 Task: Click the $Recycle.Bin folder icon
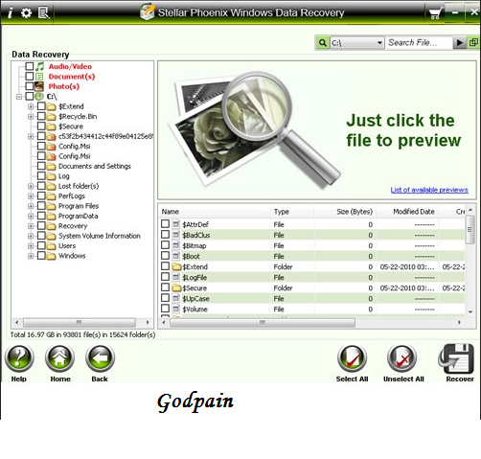pos(51,116)
